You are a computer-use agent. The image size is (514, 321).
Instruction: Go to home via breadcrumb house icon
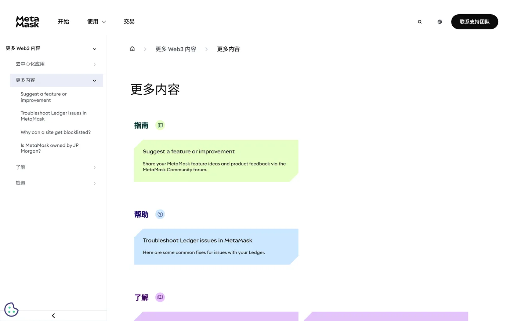(x=132, y=49)
